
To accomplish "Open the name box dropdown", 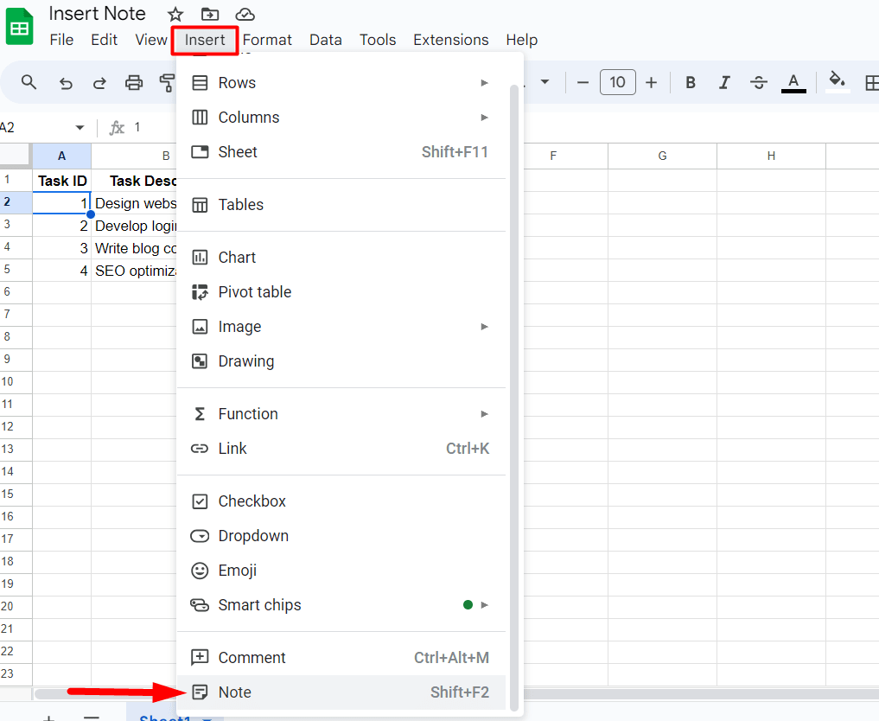I will point(79,125).
